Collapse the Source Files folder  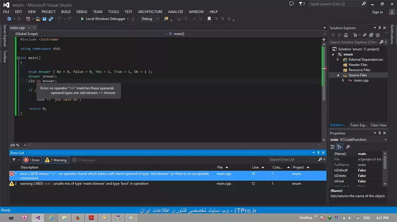pyautogui.click(x=338, y=75)
